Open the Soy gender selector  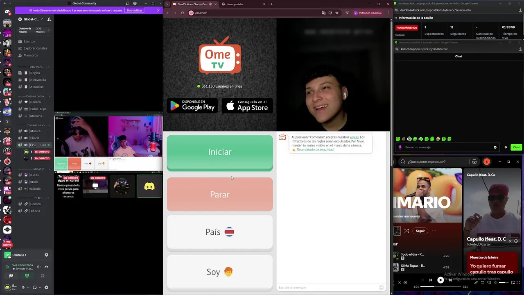220,272
